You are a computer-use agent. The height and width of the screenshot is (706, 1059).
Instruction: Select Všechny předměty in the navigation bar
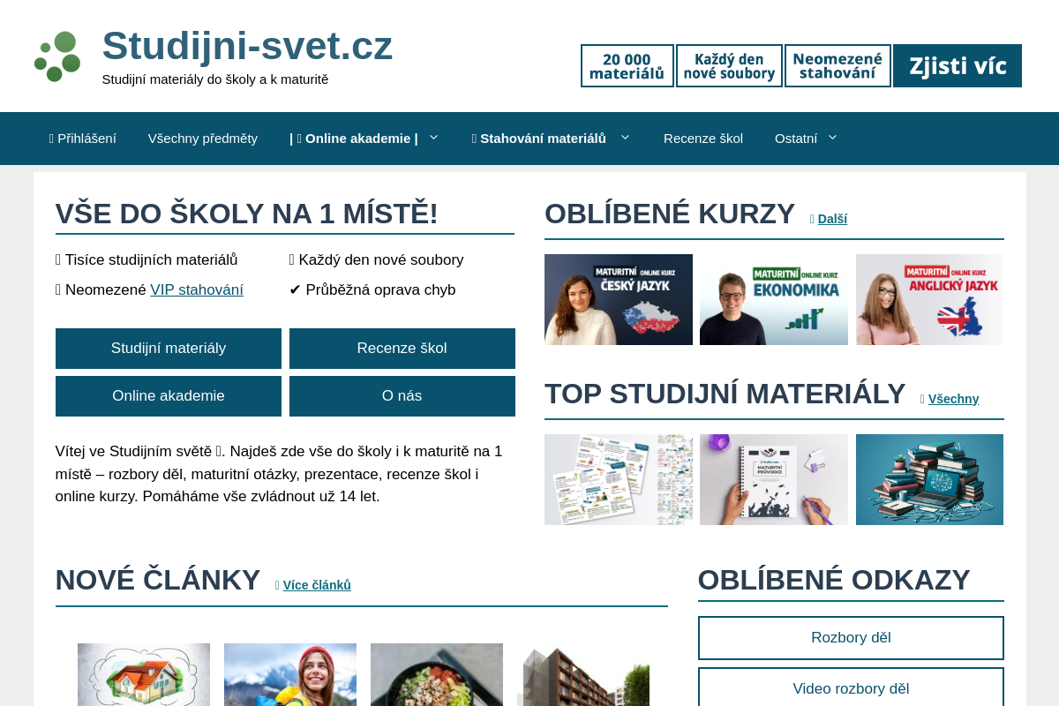(x=203, y=138)
